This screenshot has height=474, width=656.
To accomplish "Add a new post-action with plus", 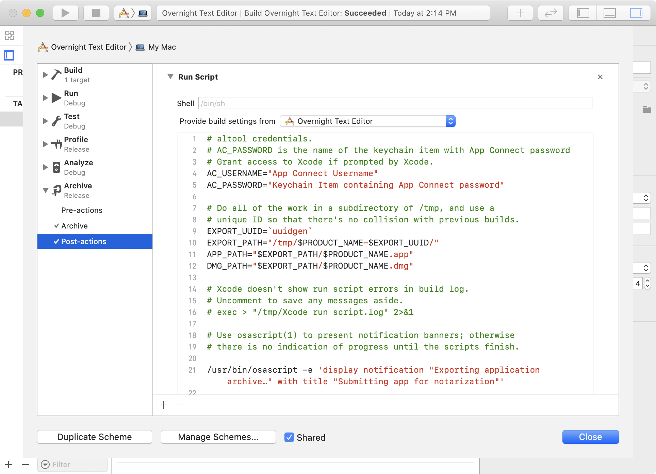I will click(164, 405).
